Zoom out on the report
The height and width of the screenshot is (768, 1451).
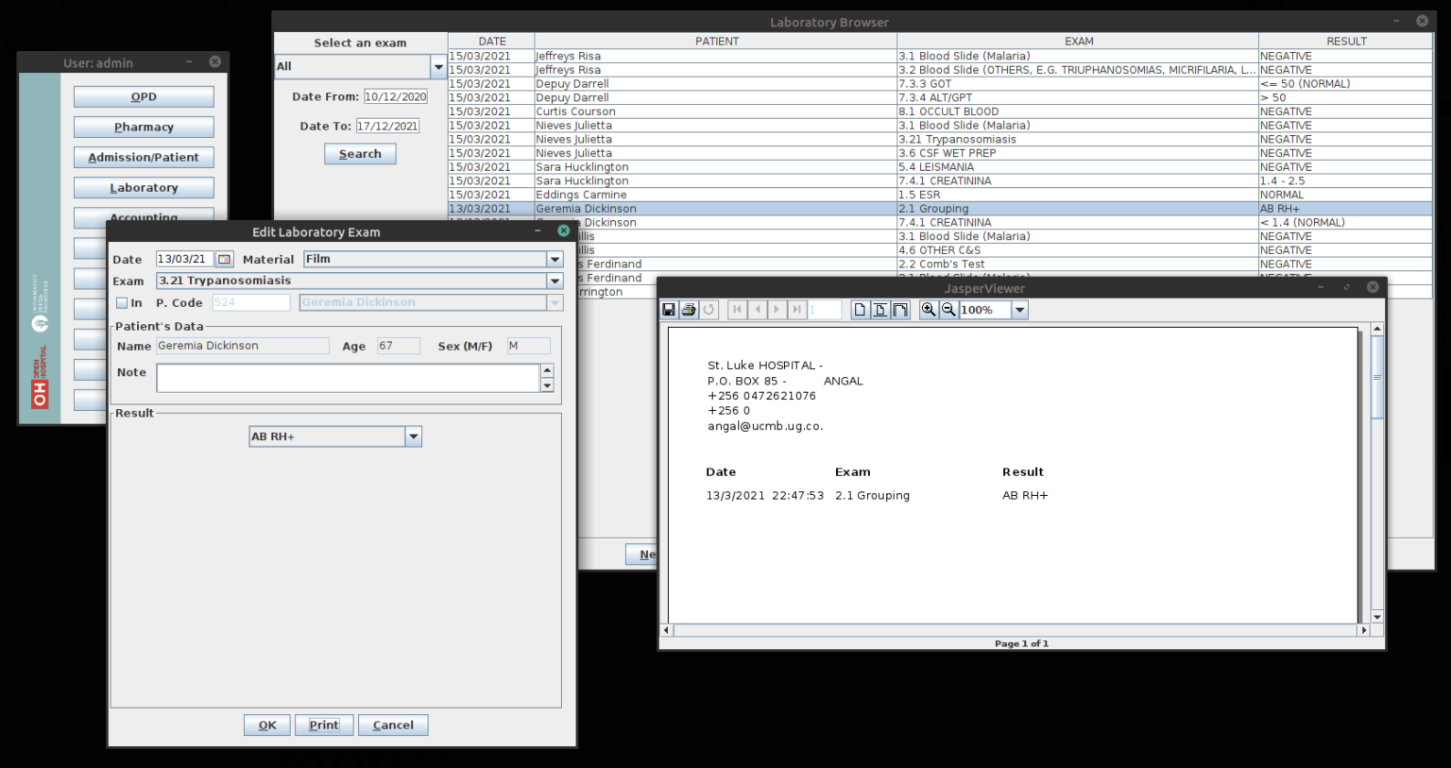point(948,310)
